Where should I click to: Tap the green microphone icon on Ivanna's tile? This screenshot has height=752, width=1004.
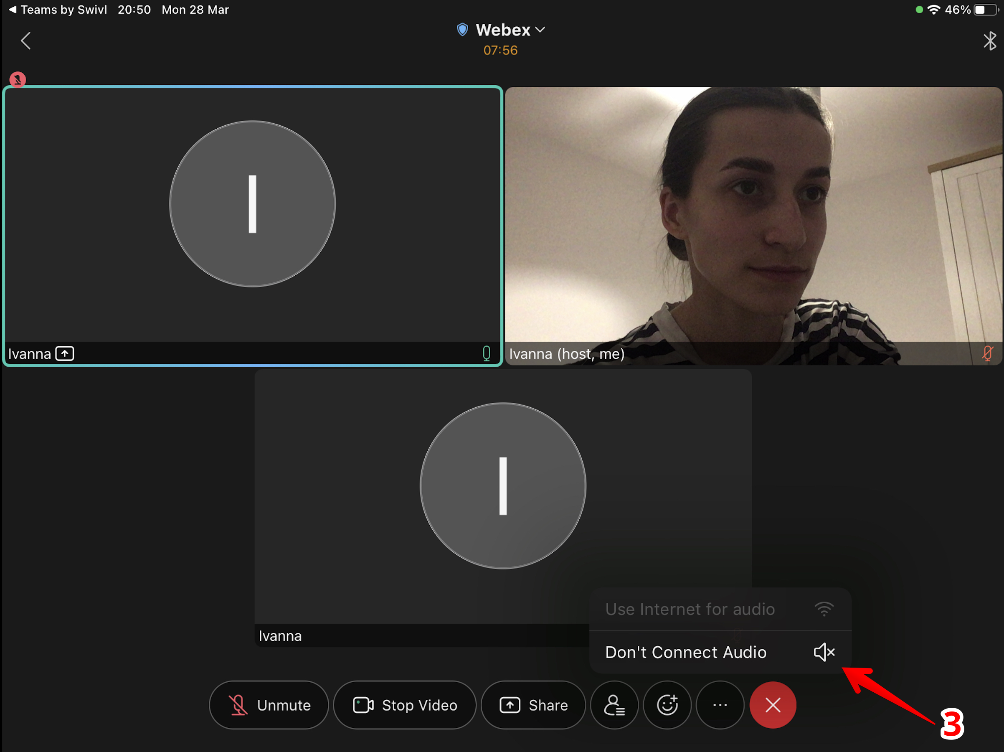486,353
